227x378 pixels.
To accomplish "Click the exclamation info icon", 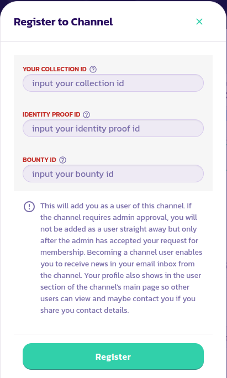I will click(x=29, y=207).
